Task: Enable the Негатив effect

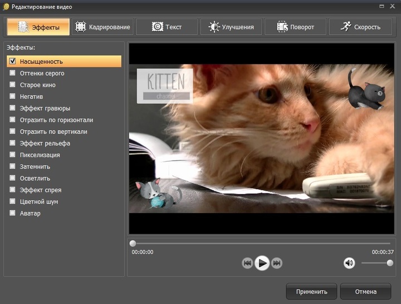Action: click(12, 96)
